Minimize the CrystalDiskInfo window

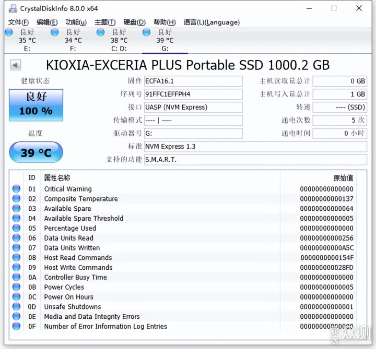(x=309, y=8)
